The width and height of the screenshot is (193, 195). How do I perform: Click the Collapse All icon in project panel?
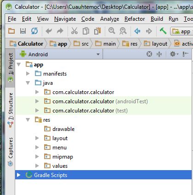[x=159, y=54]
